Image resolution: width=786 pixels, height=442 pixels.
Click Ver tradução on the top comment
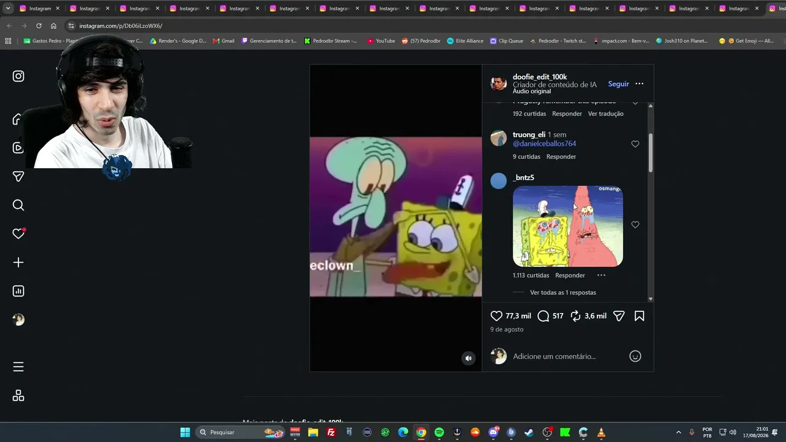(605, 114)
